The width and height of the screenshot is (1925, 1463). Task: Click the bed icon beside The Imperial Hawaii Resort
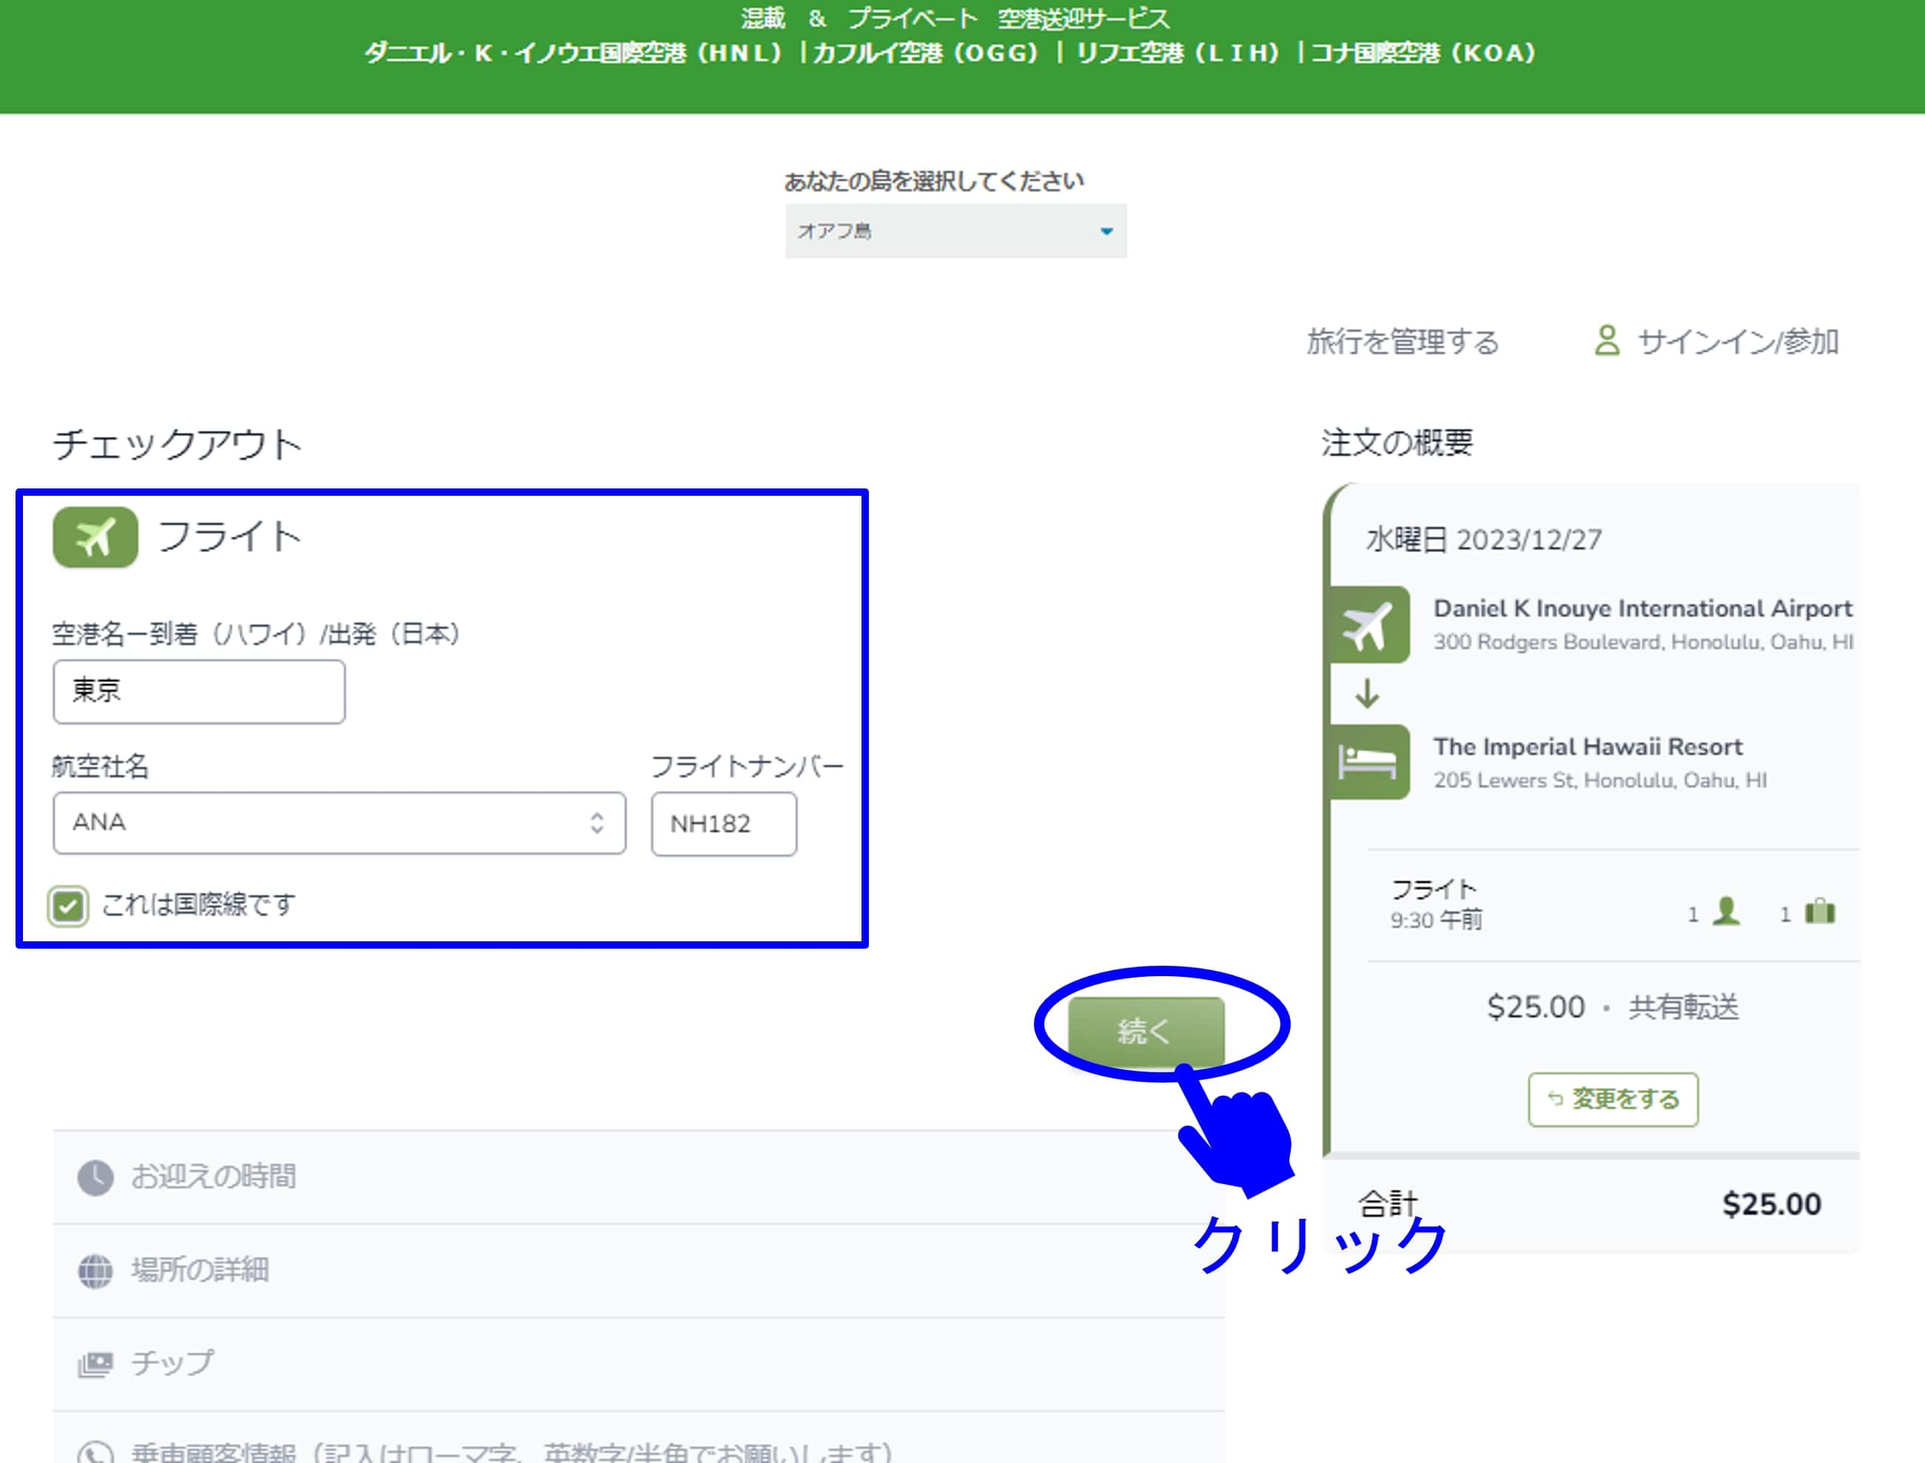pos(1369,762)
